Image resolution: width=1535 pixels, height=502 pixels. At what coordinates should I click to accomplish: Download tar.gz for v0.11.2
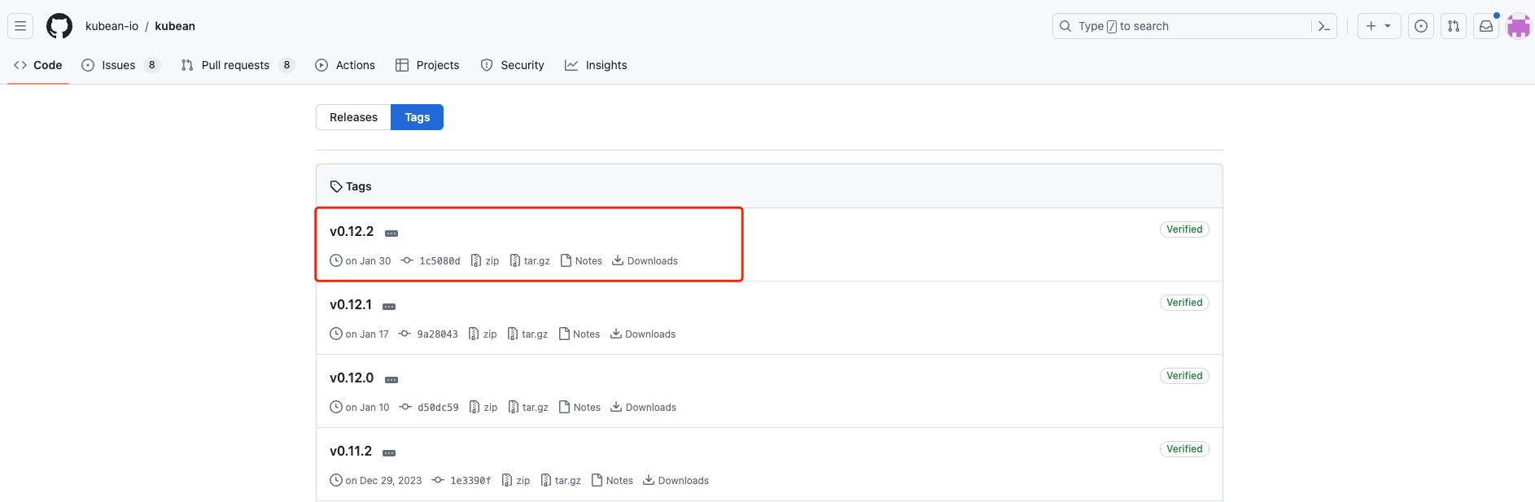pyautogui.click(x=561, y=481)
